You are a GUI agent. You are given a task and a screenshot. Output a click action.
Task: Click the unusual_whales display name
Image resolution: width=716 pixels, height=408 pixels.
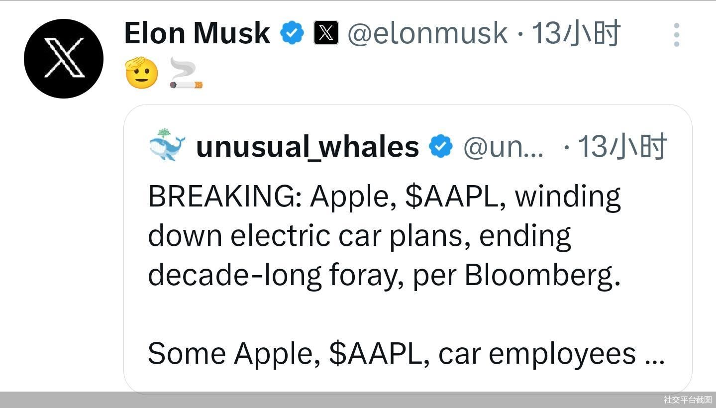307,147
